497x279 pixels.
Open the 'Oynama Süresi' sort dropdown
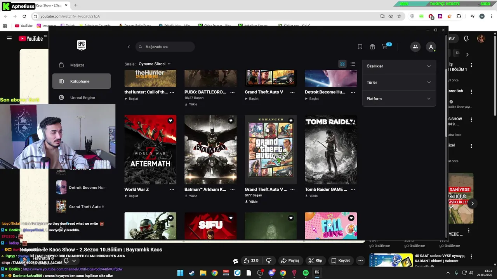point(155,64)
